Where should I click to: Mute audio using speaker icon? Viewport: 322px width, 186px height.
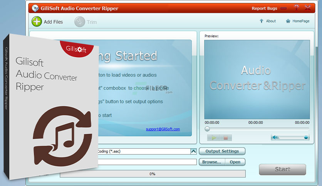(x=275, y=137)
